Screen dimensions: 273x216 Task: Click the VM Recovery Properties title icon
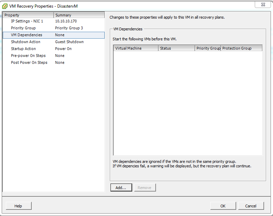[x=5, y=6]
